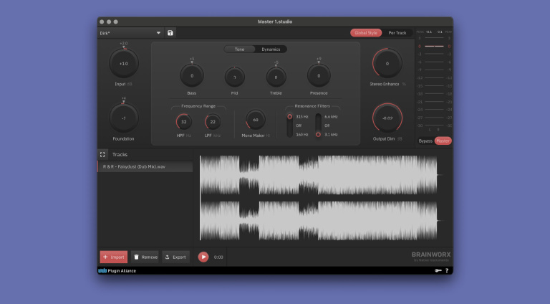Select the Tone tab
Viewport: 550px width, 304px height.
click(x=239, y=49)
